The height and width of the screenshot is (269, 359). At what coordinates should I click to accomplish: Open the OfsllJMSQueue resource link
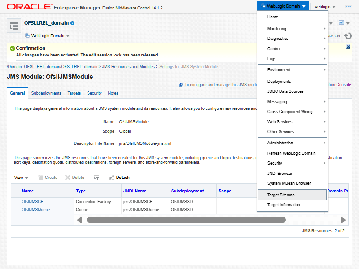(36, 210)
